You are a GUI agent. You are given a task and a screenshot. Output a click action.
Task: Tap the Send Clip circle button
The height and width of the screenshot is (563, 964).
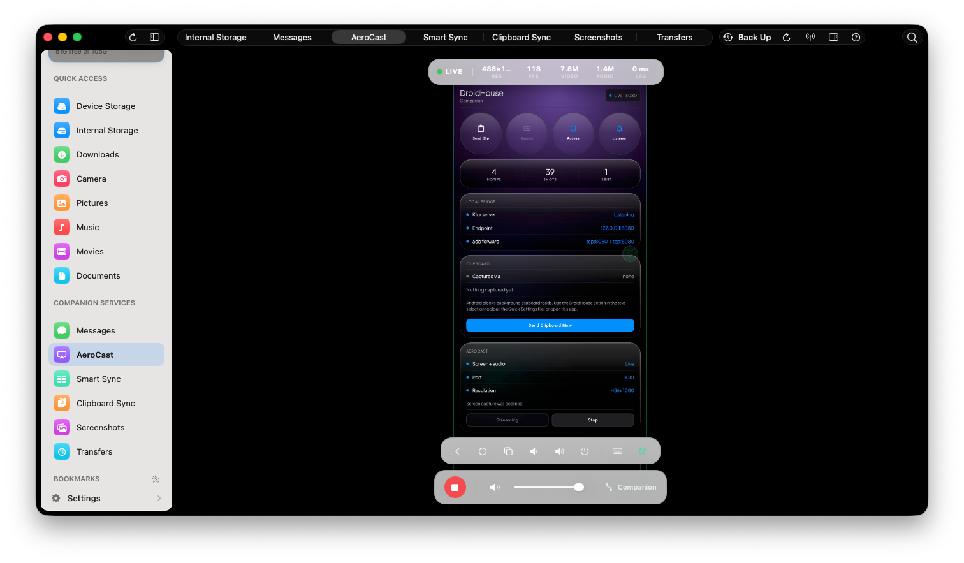pos(481,133)
